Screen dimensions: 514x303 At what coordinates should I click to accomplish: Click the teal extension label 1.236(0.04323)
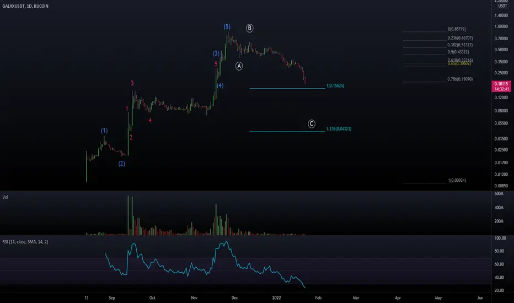(339, 129)
